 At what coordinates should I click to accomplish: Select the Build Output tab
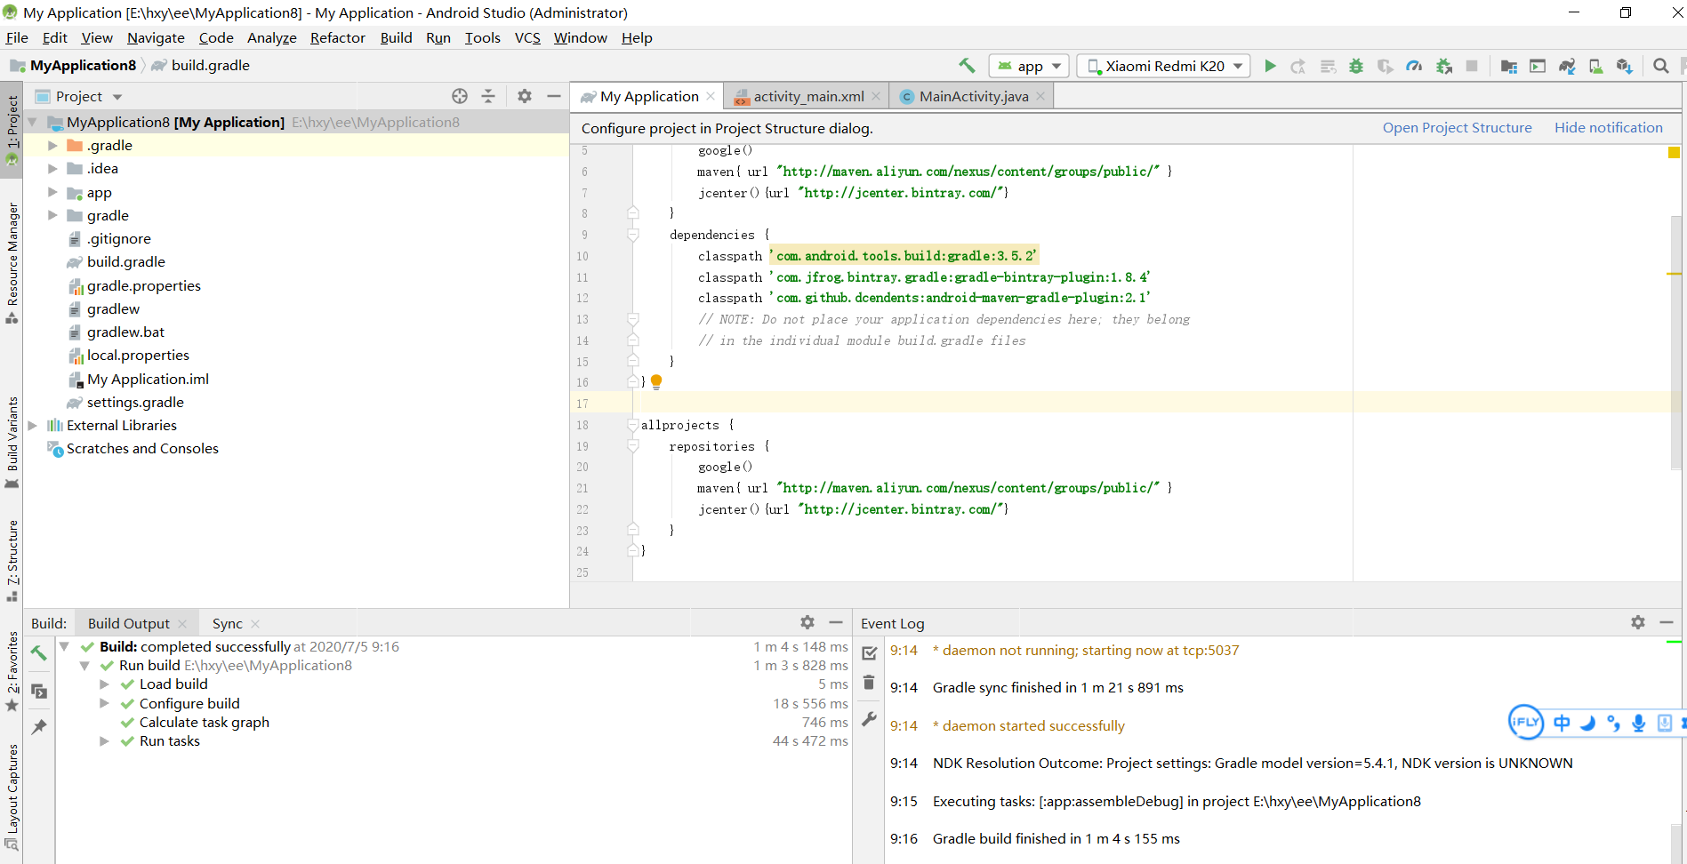click(x=128, y=623)
